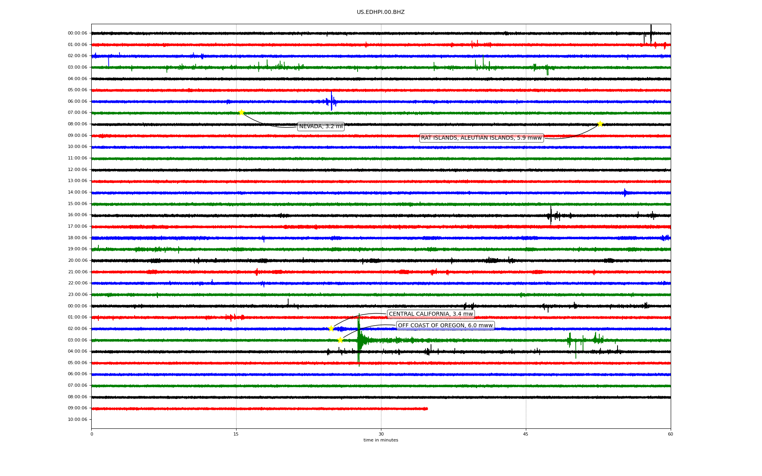Click the first 00:00:06 row time label
This screenshot has height=476, width=762.
(x=77, y=33)
